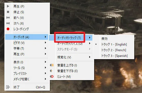Click the arrow beside 視覚化 (V)
This screenshot has width=142, height=93.
[x=90, y=57]
